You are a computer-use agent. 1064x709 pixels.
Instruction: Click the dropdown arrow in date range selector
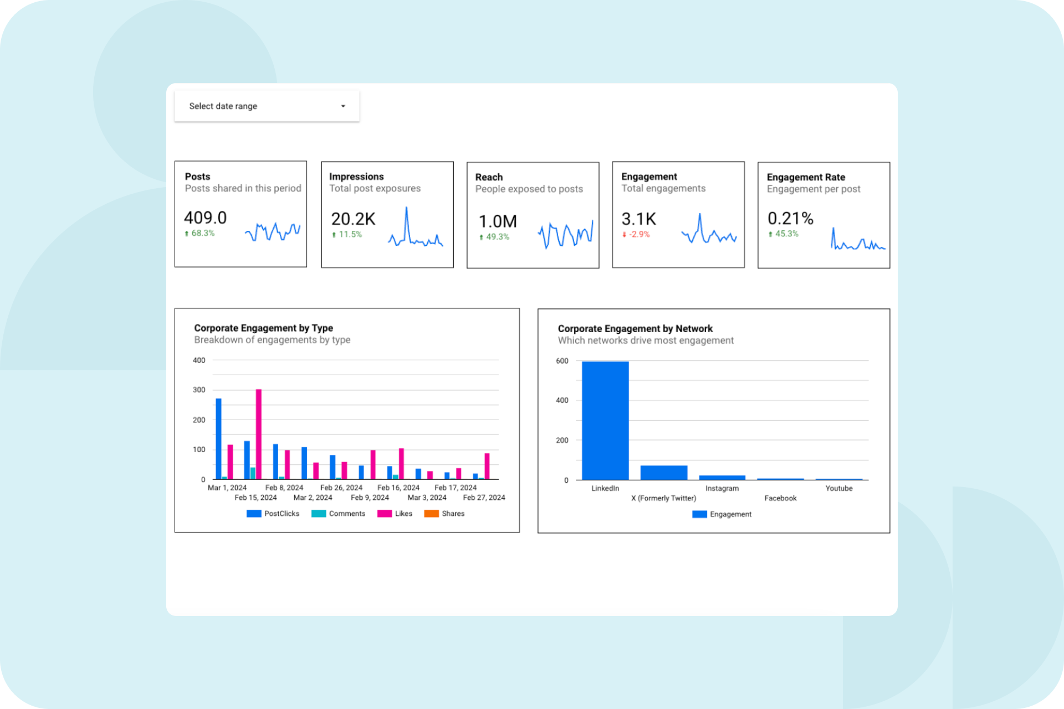[x=343, y=106]
